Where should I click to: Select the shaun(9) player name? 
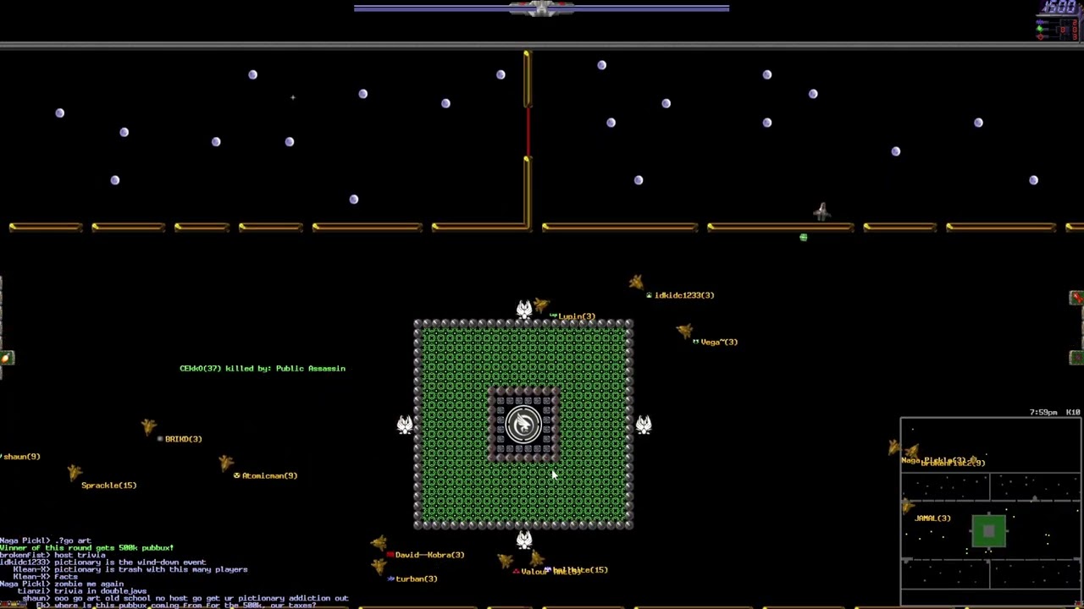click(20, 457)
